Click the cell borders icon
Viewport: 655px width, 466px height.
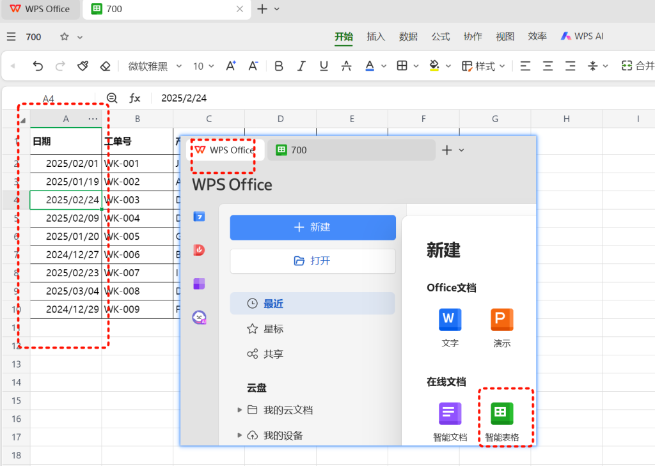pos(402,66)
